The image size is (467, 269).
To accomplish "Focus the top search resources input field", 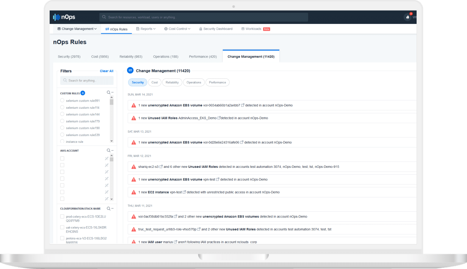I will pos(204,17).
